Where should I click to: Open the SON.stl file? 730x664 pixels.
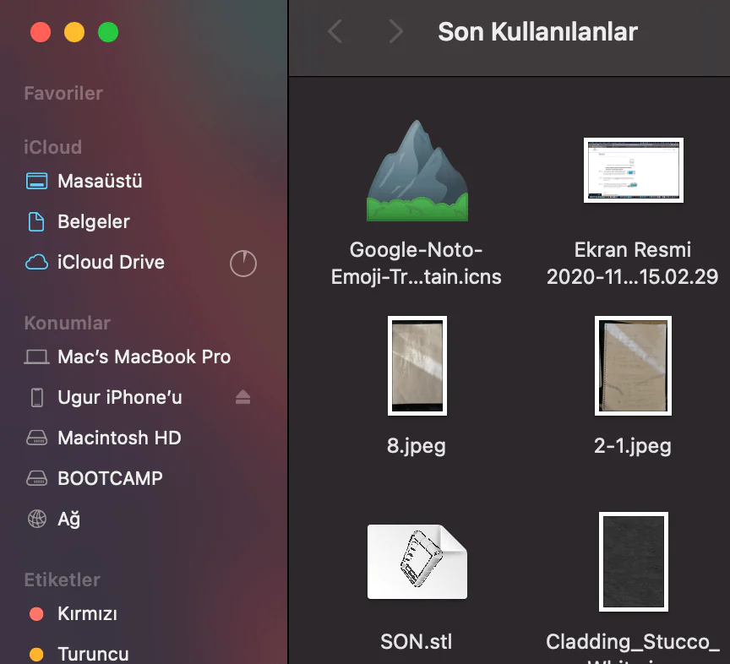417,562
